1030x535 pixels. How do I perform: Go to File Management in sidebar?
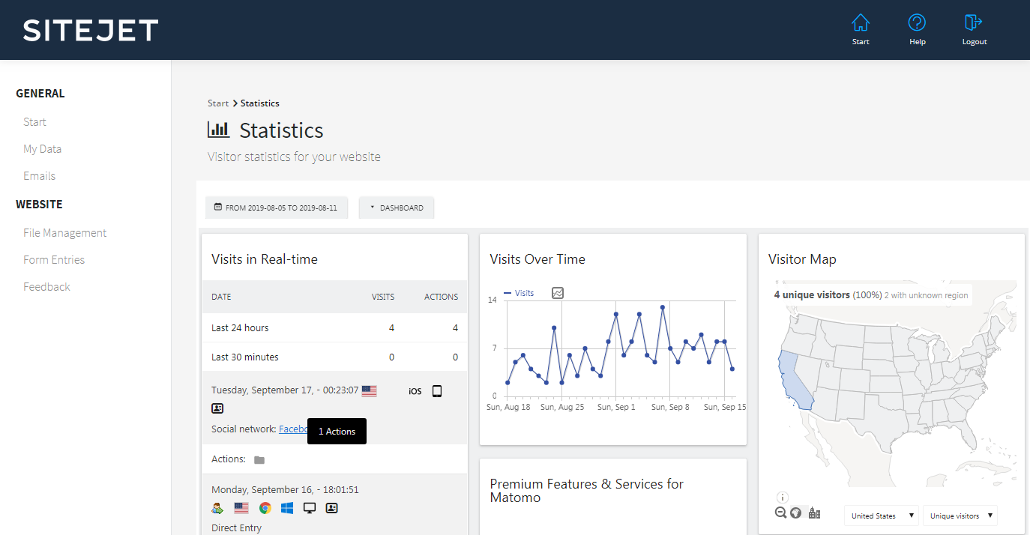point(65,233)
